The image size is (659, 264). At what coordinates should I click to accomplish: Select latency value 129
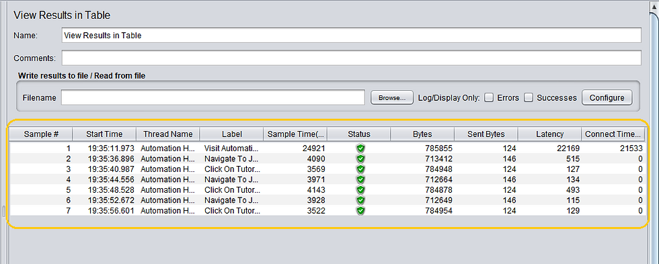(572, 211)
